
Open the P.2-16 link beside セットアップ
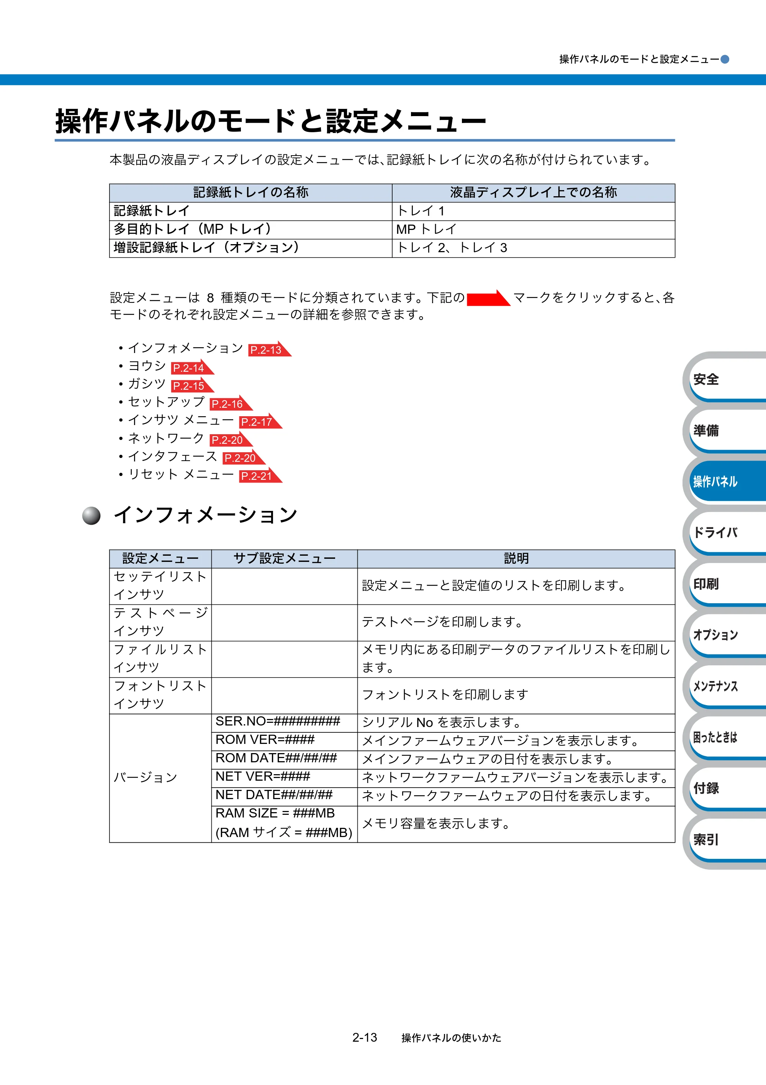coord(231,403)
